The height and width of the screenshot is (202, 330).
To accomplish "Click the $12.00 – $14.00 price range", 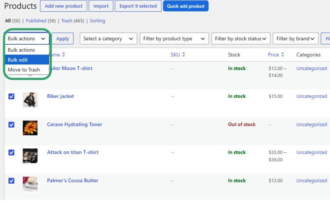I will (x=277, y=72).
